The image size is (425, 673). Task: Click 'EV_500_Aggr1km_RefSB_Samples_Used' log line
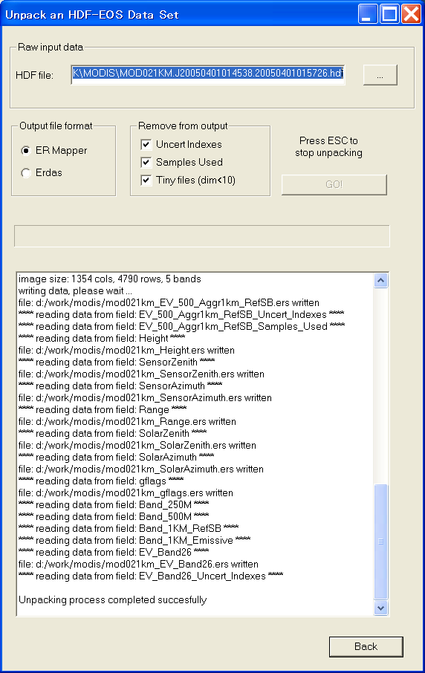(181, 326)
